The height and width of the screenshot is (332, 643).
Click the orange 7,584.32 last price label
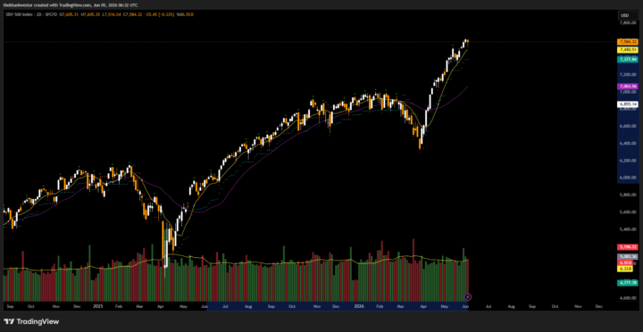628,42
